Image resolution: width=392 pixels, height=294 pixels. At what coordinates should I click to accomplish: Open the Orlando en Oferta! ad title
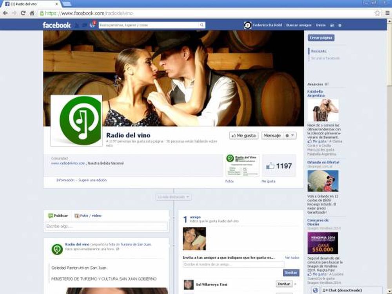pos(323,162)
